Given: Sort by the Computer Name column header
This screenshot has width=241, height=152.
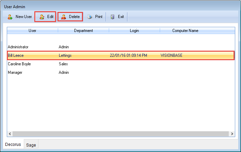Looking at the screenshot, I should [185, 31].
